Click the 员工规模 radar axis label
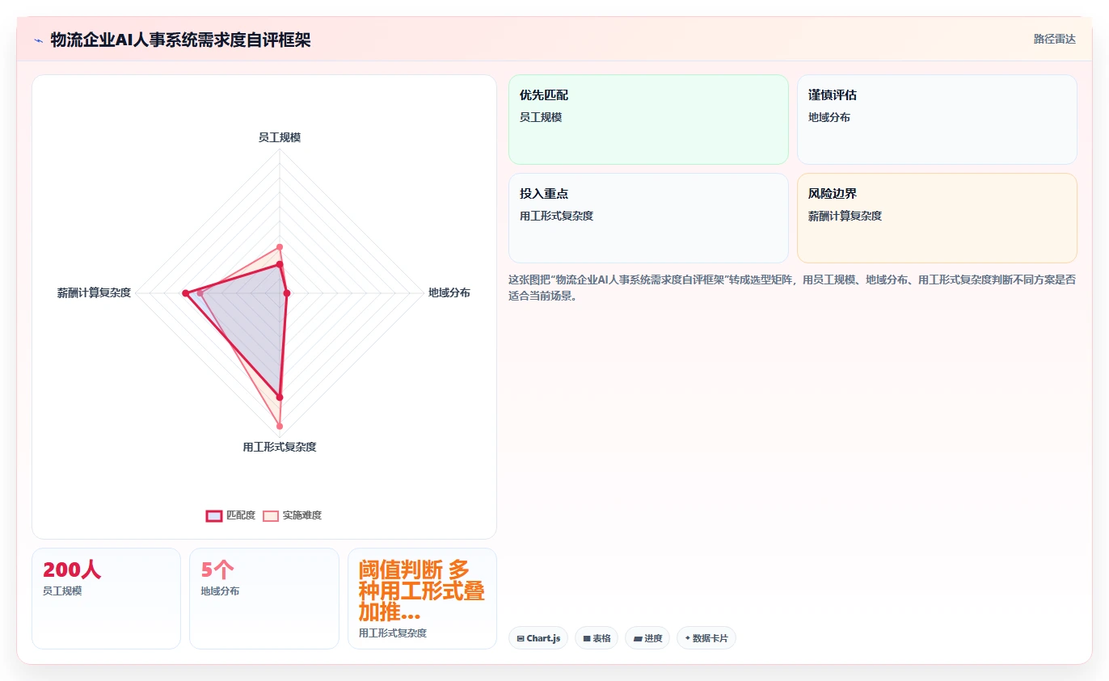This screenshot has height=681, width=1109. tap(280, 138)
